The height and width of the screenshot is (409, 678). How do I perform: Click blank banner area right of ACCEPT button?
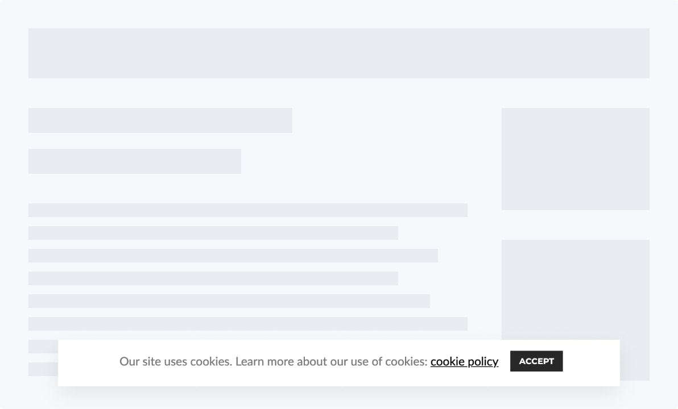pyautogui.click(x=592, y=362)
